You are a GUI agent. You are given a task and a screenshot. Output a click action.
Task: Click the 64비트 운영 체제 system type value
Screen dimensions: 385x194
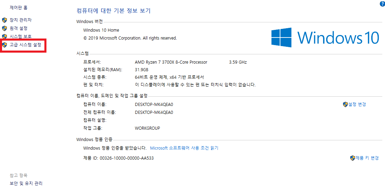[169, 77]
